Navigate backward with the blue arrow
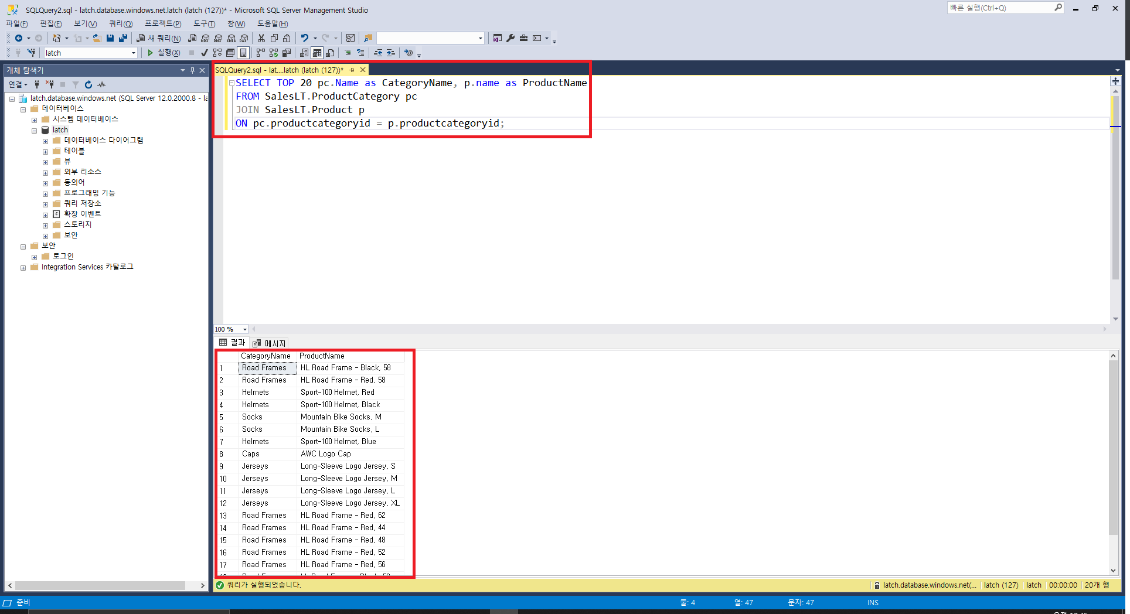This screenshot has width=1130, height=614. (x=19, y=38)
